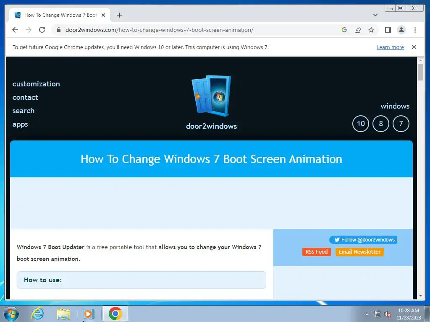Viewport: 430px width, 322px height.
Task: Click the door2windows door logo
Action: tap(211, 96)
